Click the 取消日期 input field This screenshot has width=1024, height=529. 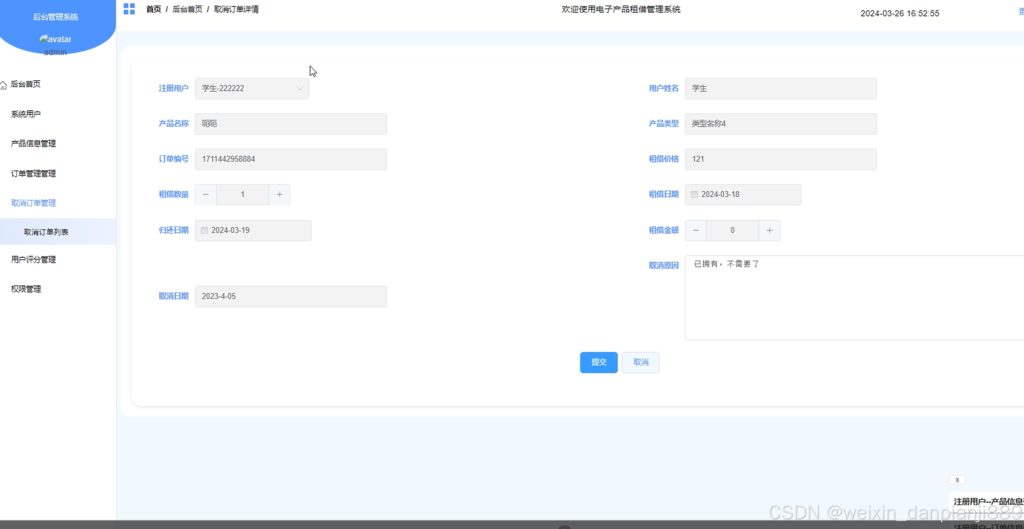(x=290, y=297)
